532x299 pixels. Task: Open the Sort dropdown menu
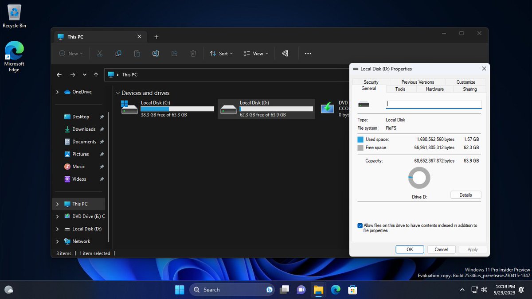(x=221, y=54)
